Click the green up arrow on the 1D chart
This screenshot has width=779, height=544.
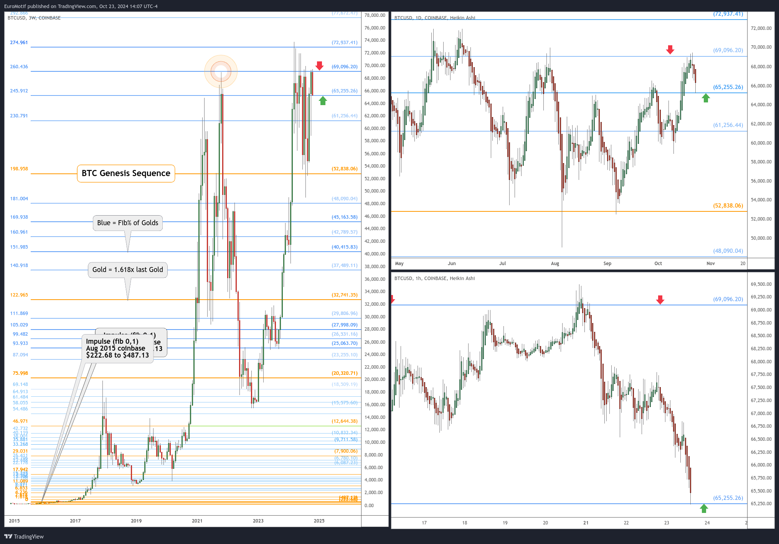[706, 98]
